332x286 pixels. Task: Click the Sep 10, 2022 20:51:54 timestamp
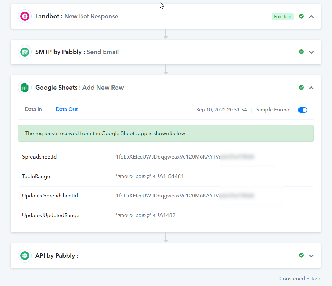coord(222,110)
